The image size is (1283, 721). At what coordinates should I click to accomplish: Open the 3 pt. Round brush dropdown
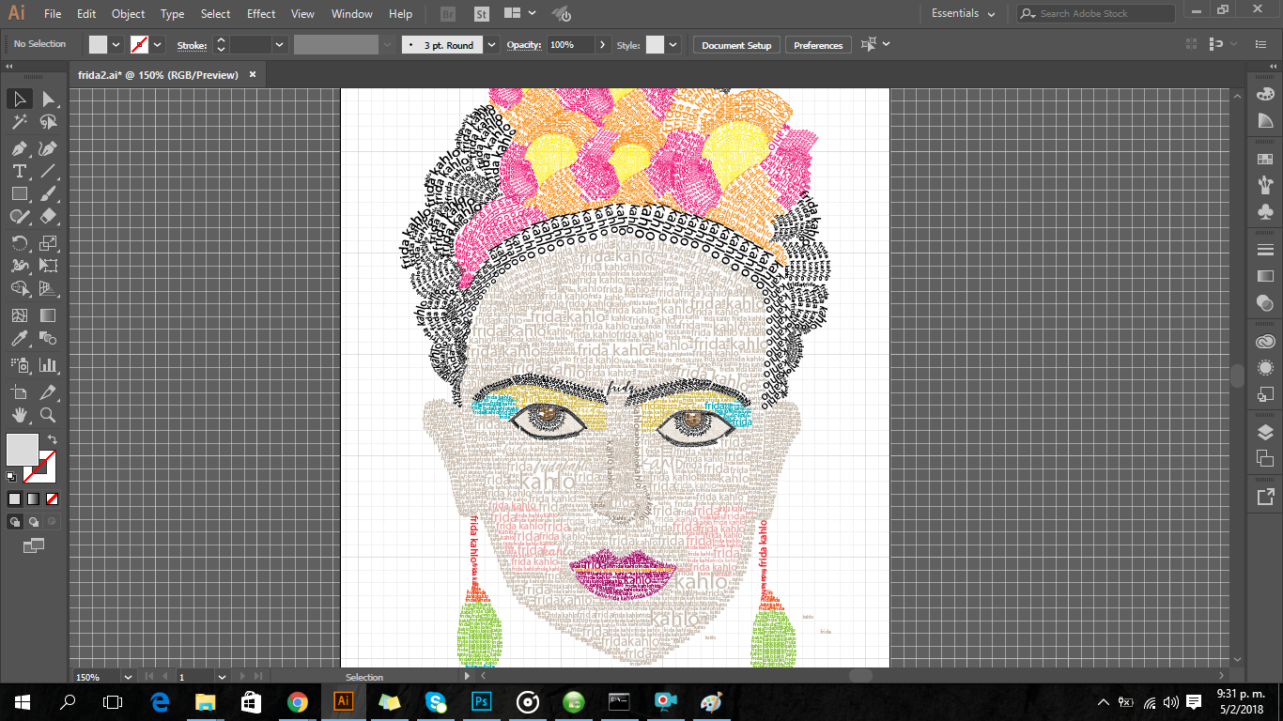pos(491,44)
